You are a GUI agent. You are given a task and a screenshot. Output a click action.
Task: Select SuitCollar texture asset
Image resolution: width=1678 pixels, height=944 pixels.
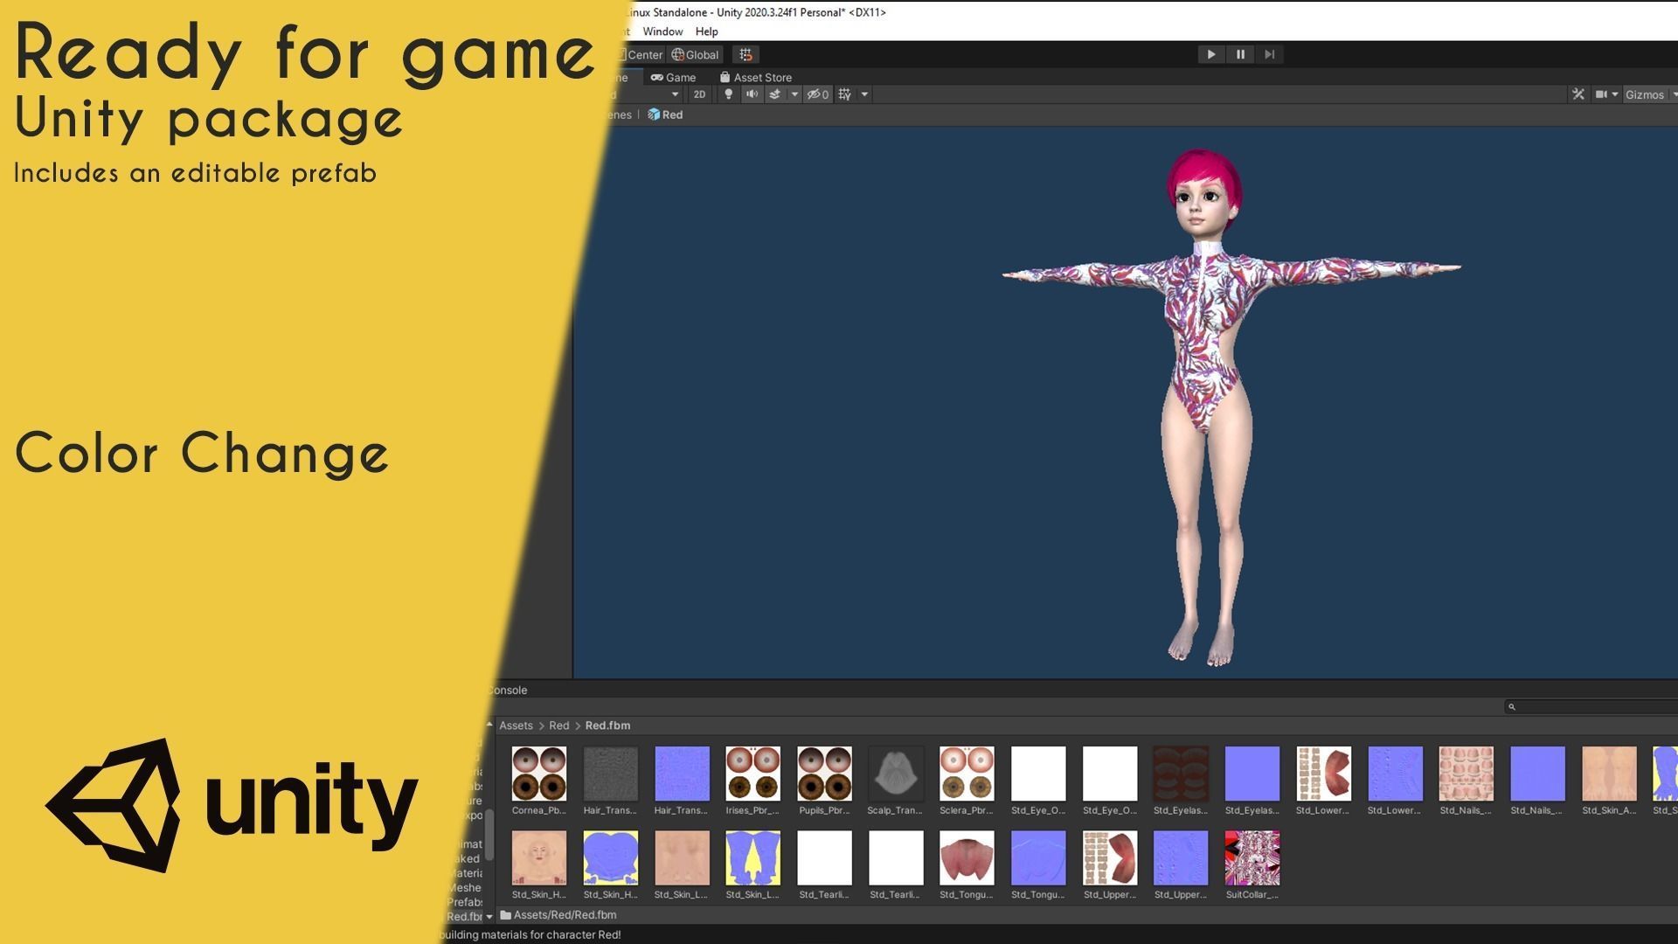click(1252, 864)
